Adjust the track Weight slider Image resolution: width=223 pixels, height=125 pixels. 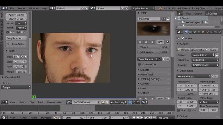click(x=153, y=47)
